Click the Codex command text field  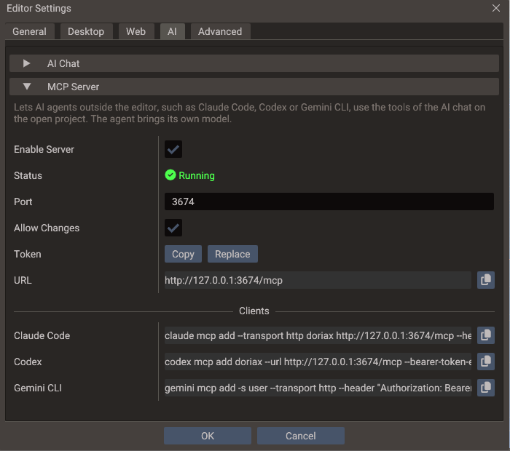pos(318,362)
